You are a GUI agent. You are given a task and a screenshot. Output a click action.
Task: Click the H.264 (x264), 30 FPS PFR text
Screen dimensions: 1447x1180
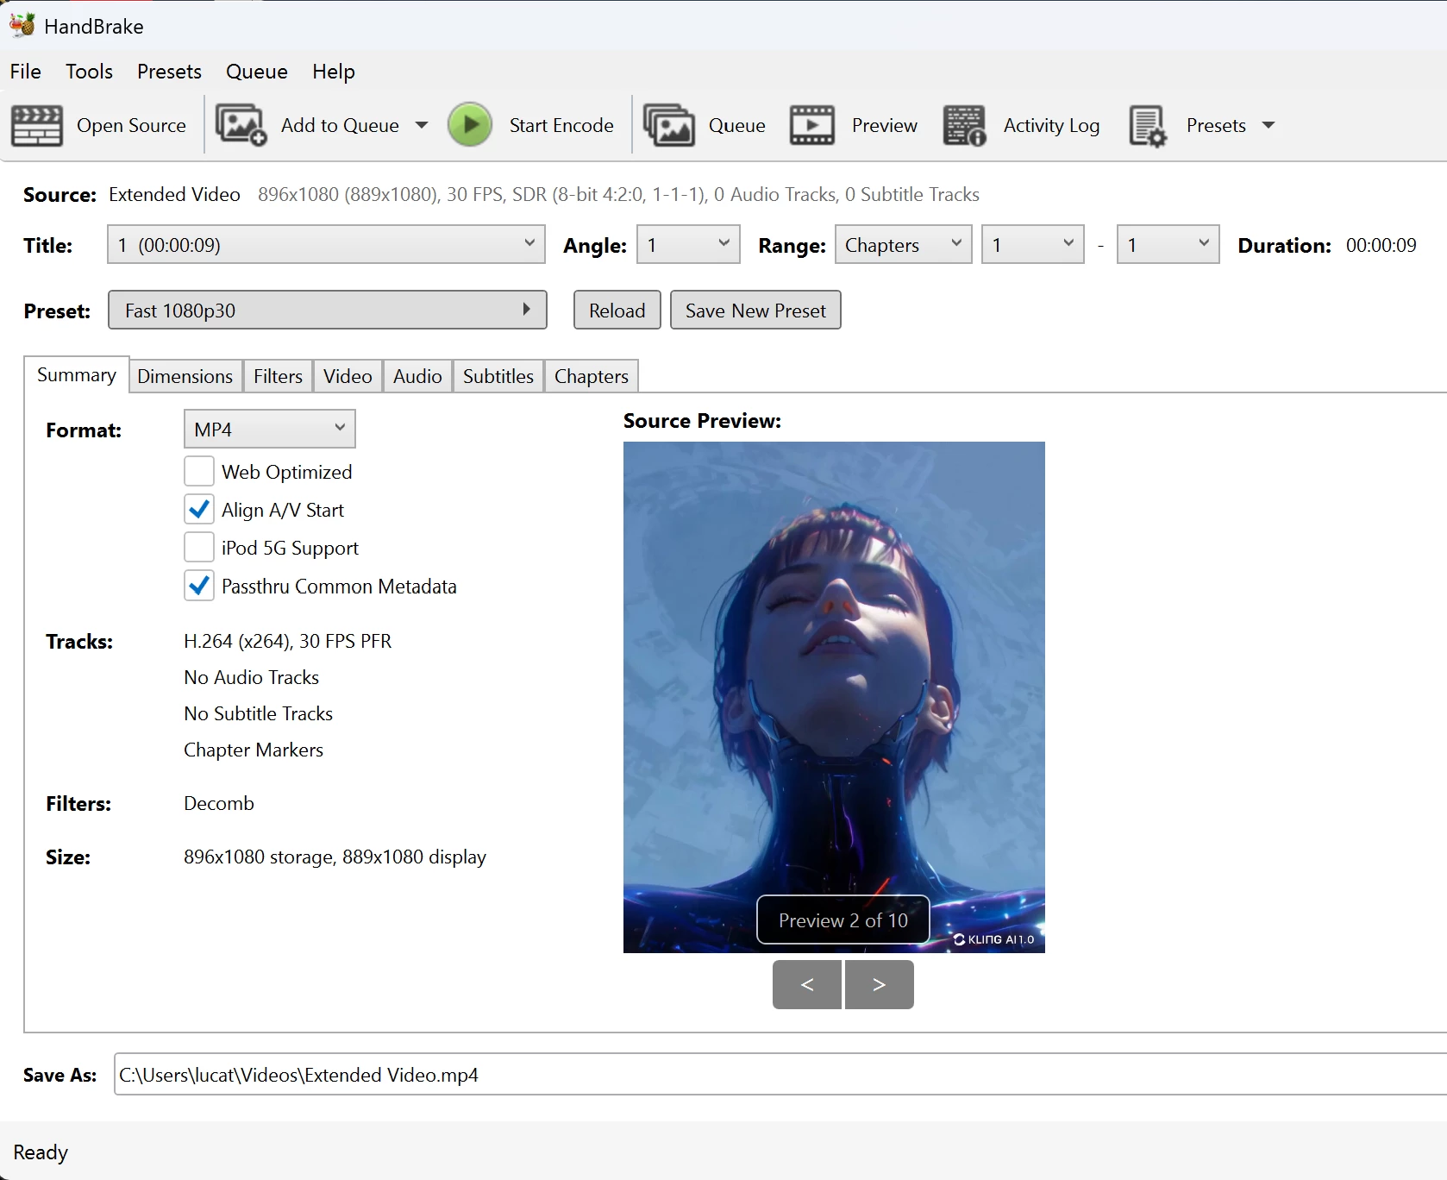pyautogui.click(x=288, y=641)
